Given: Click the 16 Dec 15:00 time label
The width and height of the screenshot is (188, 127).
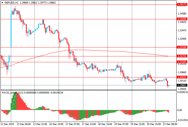Looking at the screenshot, I should tap(56, 124).
